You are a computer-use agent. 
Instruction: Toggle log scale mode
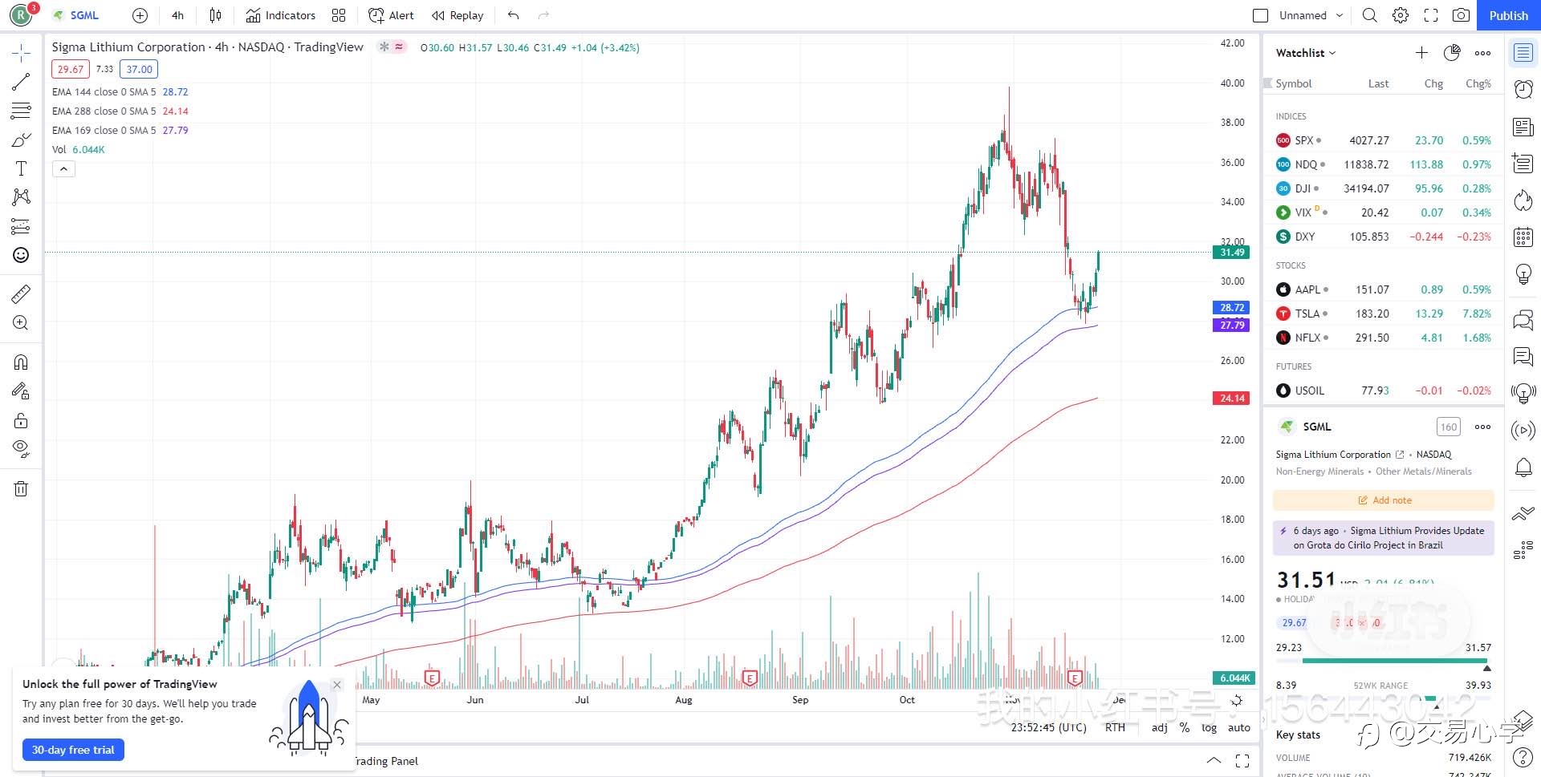[x=1209, y=727]
